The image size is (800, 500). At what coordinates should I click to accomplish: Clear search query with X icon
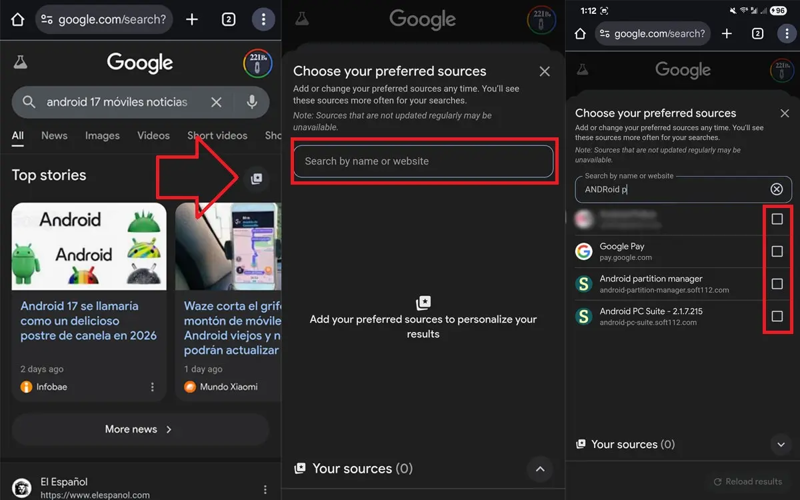216,102
